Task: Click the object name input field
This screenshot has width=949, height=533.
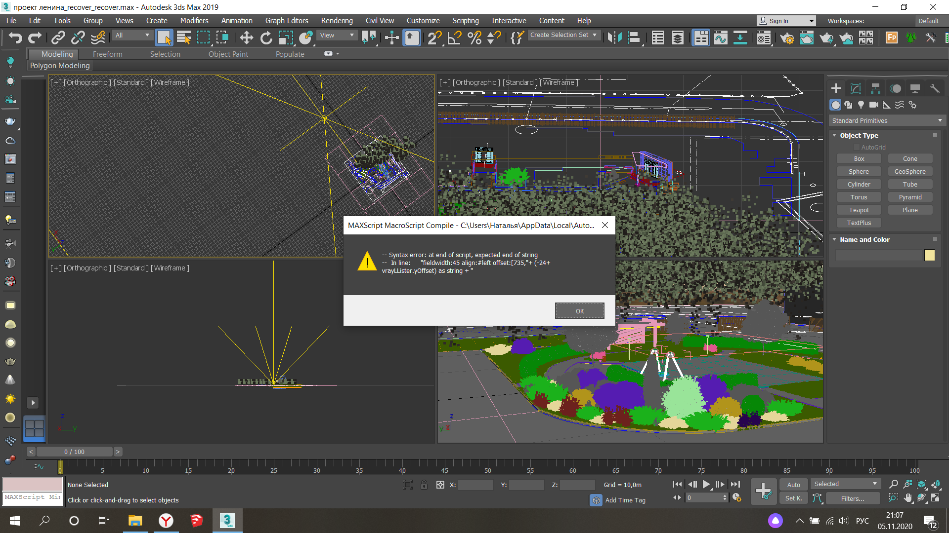Action: click(879, 255)
